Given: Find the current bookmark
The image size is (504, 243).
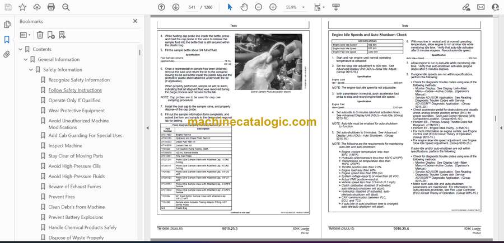Looking at the screenshot, I should [62, 35].
